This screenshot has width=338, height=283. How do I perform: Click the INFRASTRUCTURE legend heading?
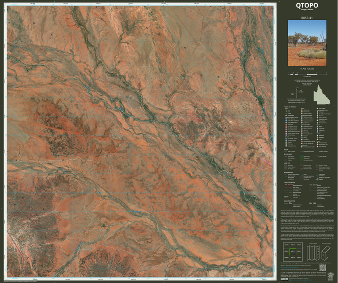click(290, 201)
